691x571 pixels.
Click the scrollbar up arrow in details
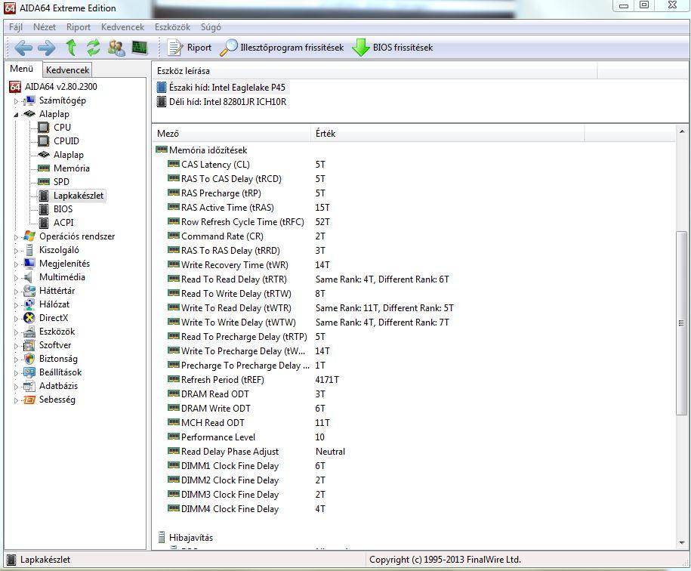click(681, 131)
